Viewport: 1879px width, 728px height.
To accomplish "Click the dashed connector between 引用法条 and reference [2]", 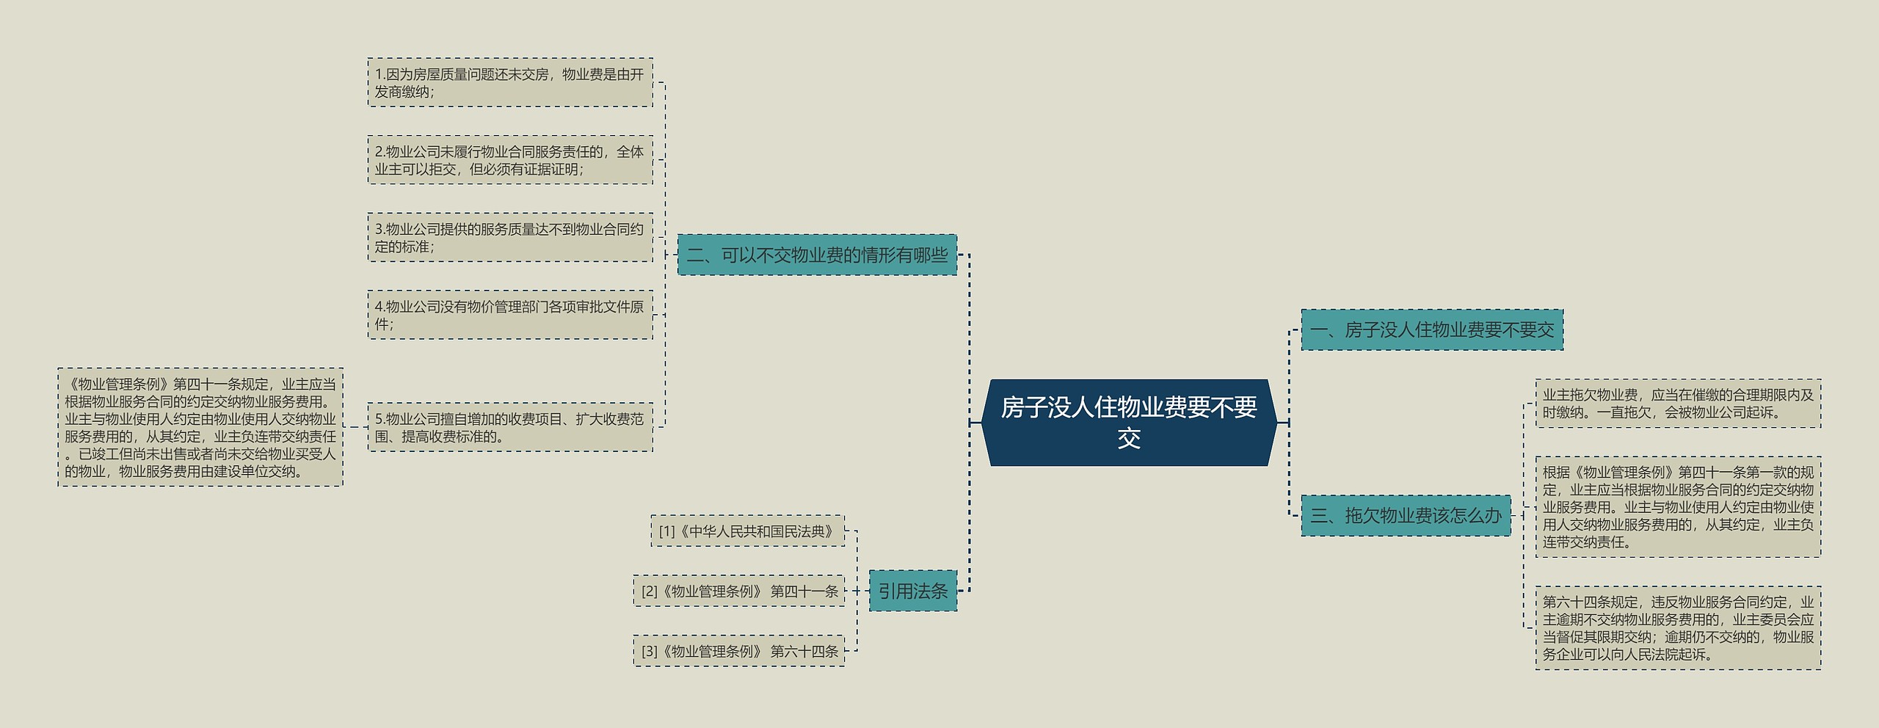I will [x=857, y=591].
